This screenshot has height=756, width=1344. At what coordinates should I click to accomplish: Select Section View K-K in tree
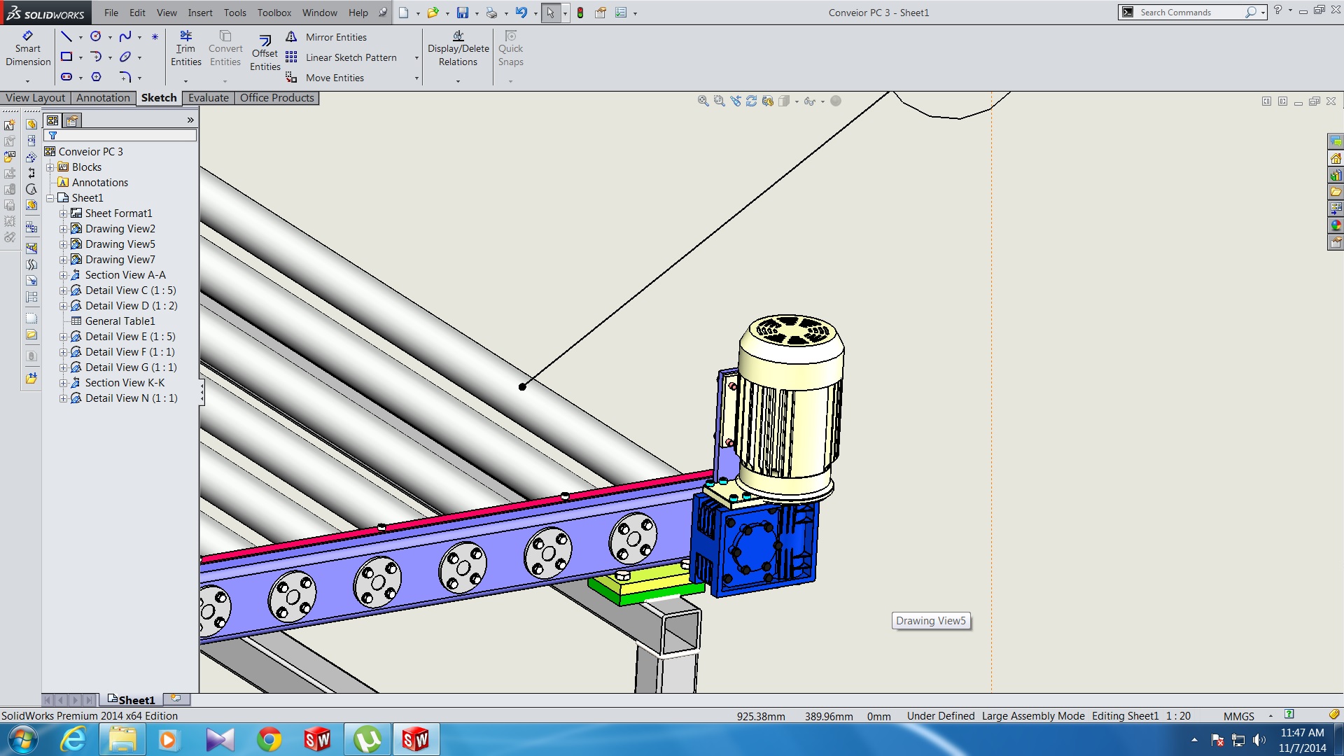point(125,383)
